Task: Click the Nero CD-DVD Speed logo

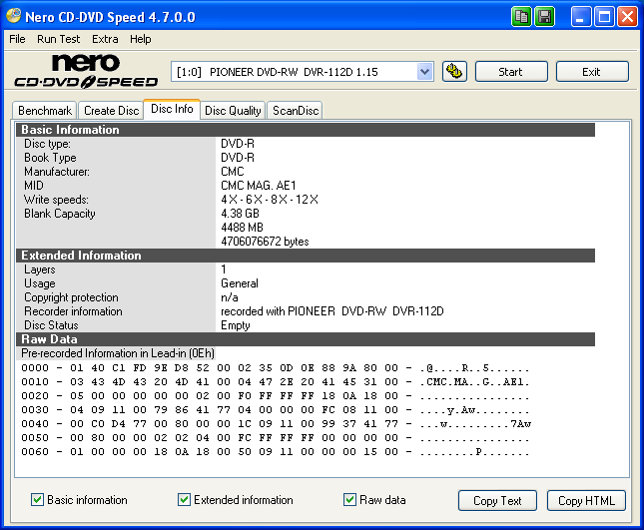Action: pyautogui.click(x=85, y=72)
